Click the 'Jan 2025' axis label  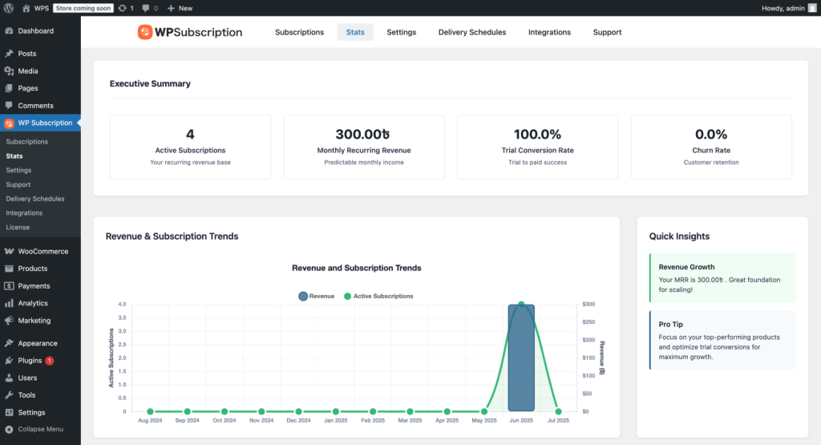tap(336, 420)
